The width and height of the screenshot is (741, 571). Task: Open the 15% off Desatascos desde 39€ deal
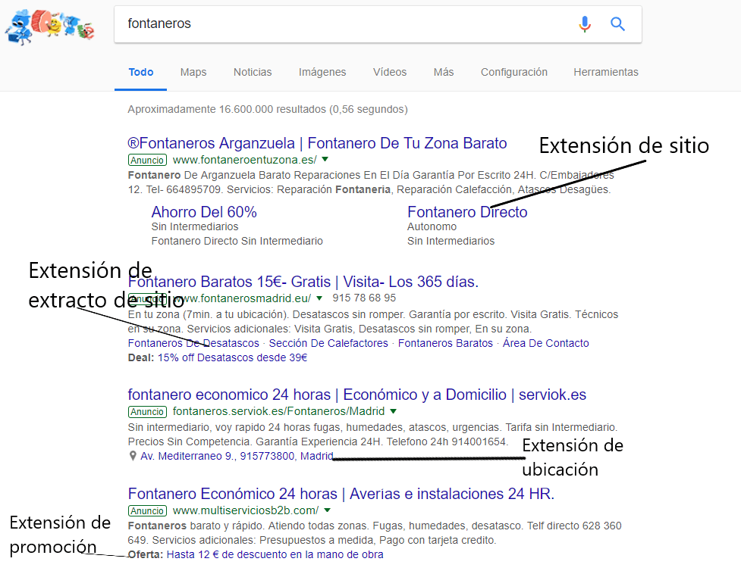[233, 357]
